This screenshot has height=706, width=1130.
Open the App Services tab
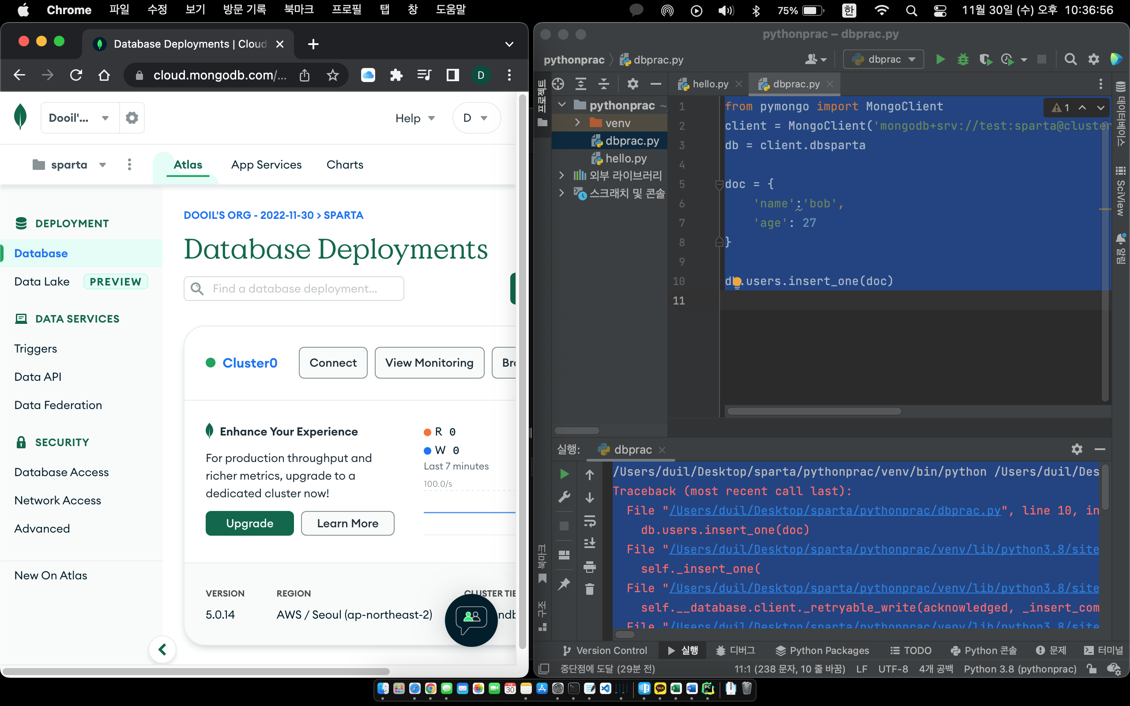pyautogui.click(x=266, y=164)
